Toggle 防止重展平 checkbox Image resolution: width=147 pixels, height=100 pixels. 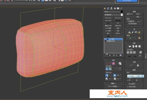point(127,84)
